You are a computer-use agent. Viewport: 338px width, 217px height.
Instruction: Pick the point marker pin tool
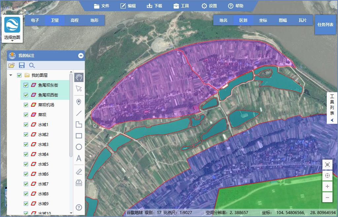[79, 102]
